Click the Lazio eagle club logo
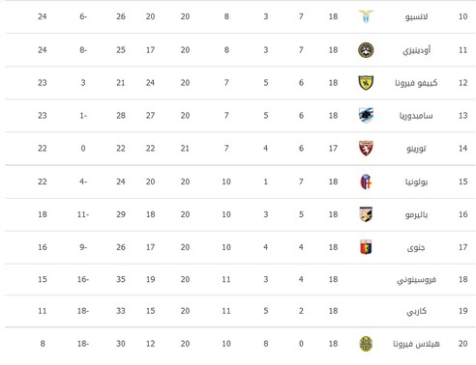The image size is (476, 365). pyautogui.click(x=366, y=16)
